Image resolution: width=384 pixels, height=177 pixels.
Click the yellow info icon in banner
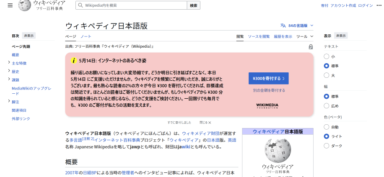pyautogui.click(x=74, y=61)
